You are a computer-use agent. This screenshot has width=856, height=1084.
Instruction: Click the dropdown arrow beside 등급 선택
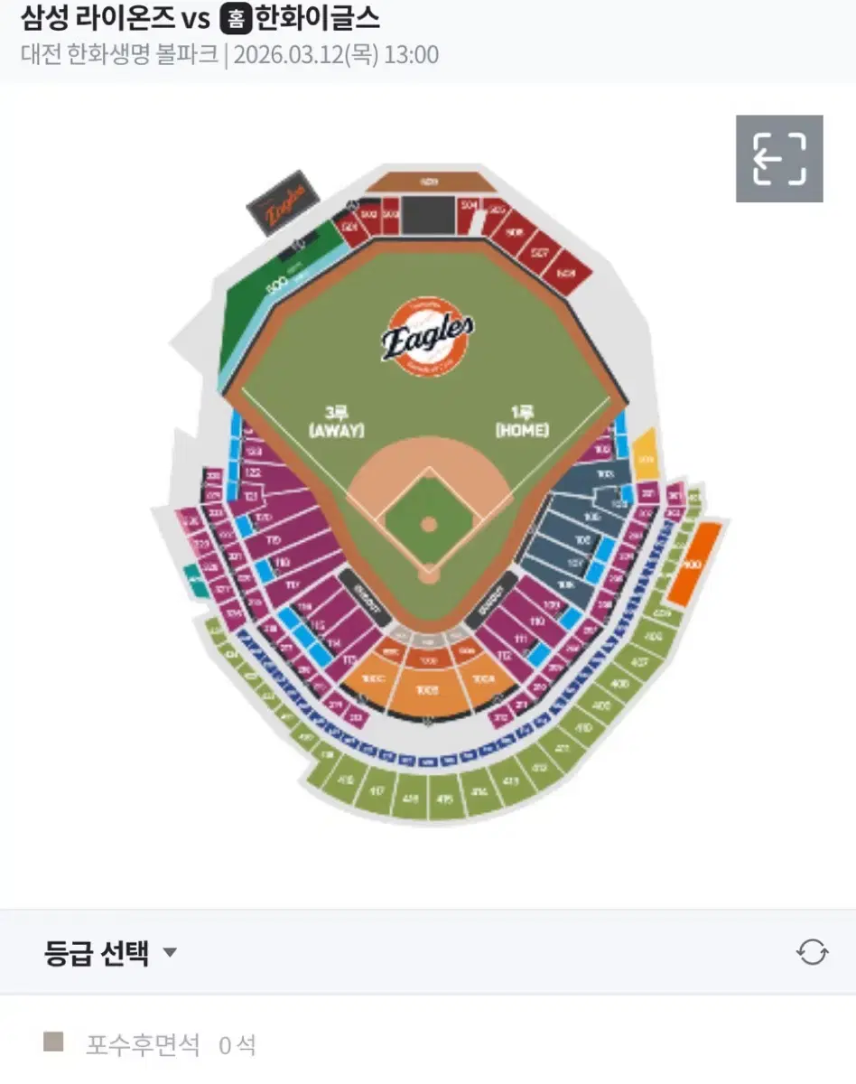(170, 953)
